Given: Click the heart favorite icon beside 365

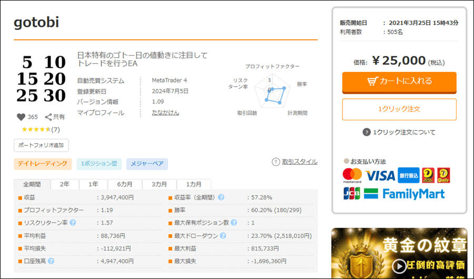Looking at the screenshot, I should click(21, 117).
